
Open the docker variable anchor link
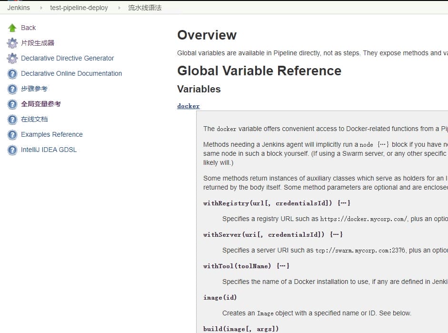pyautogui.click(x=189, y=106)
